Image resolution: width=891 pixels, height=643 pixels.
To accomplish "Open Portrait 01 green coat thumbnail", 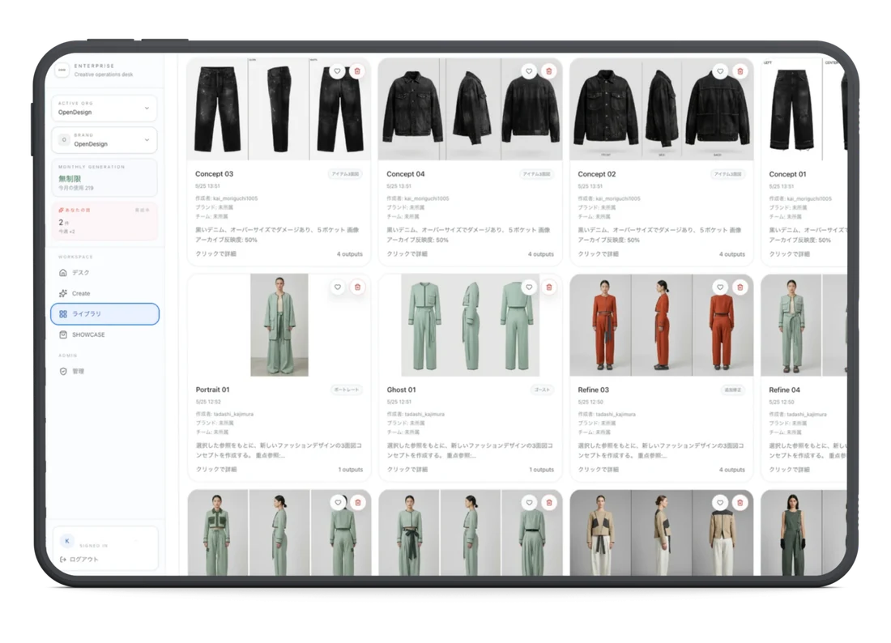I will [279, 325].
